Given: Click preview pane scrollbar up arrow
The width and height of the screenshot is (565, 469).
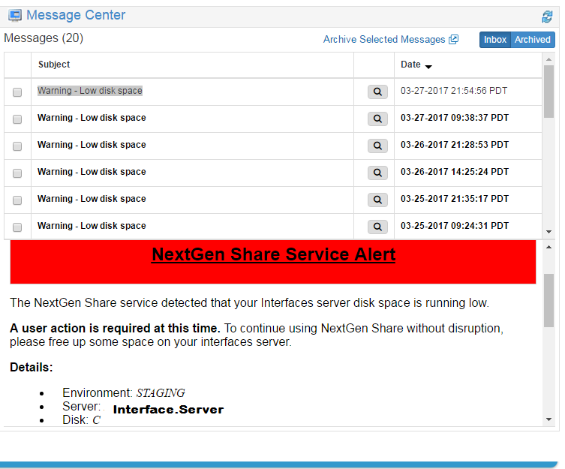Looking at the screenshot, I should [548, 247].
